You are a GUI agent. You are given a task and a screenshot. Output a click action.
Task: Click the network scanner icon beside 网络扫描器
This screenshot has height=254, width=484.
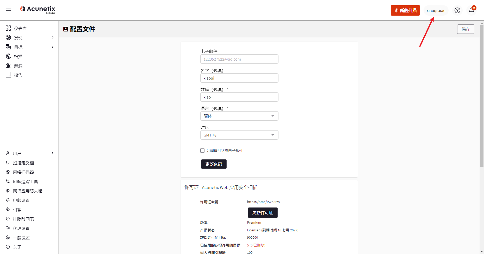click(8, 172)
